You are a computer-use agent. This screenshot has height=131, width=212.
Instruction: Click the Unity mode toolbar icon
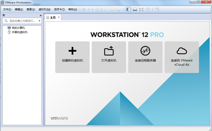(148, 9)
